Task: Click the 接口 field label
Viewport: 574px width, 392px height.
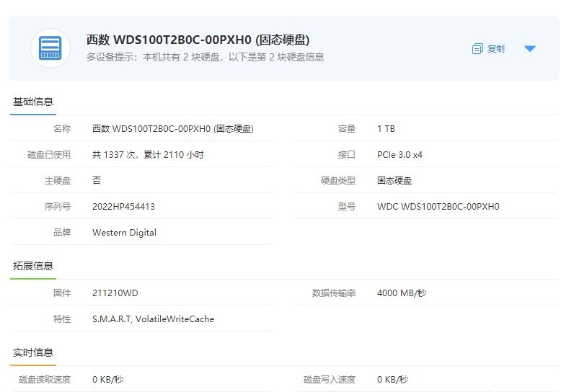Action: tap(347, 155)
